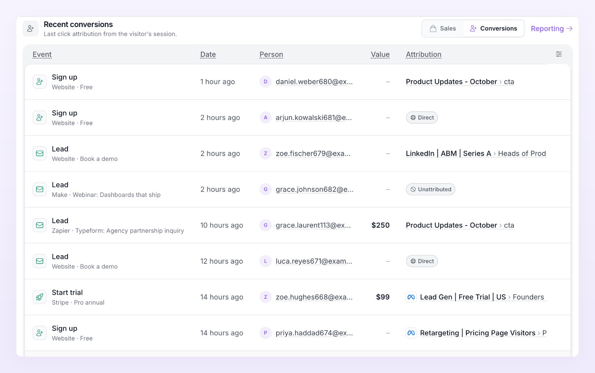Screen dimensions: 595x373
Task: Click the Direct badge in arjun.kowalski681 row
Action: pyautogui.click(x=422, y=118)
